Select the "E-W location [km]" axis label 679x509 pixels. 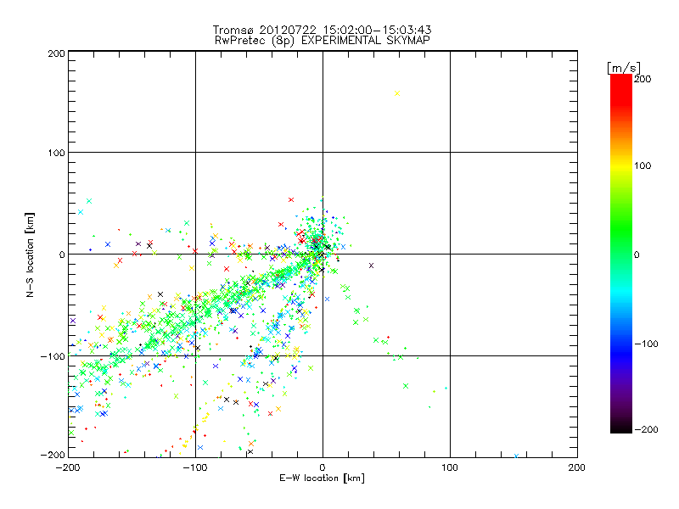(322, 478)
